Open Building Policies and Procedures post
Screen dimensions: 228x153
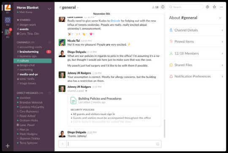coord(100,99)
